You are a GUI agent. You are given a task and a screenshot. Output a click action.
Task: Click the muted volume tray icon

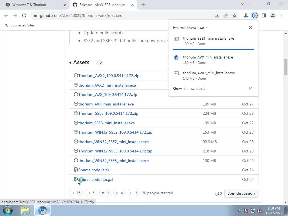point(260,211)
